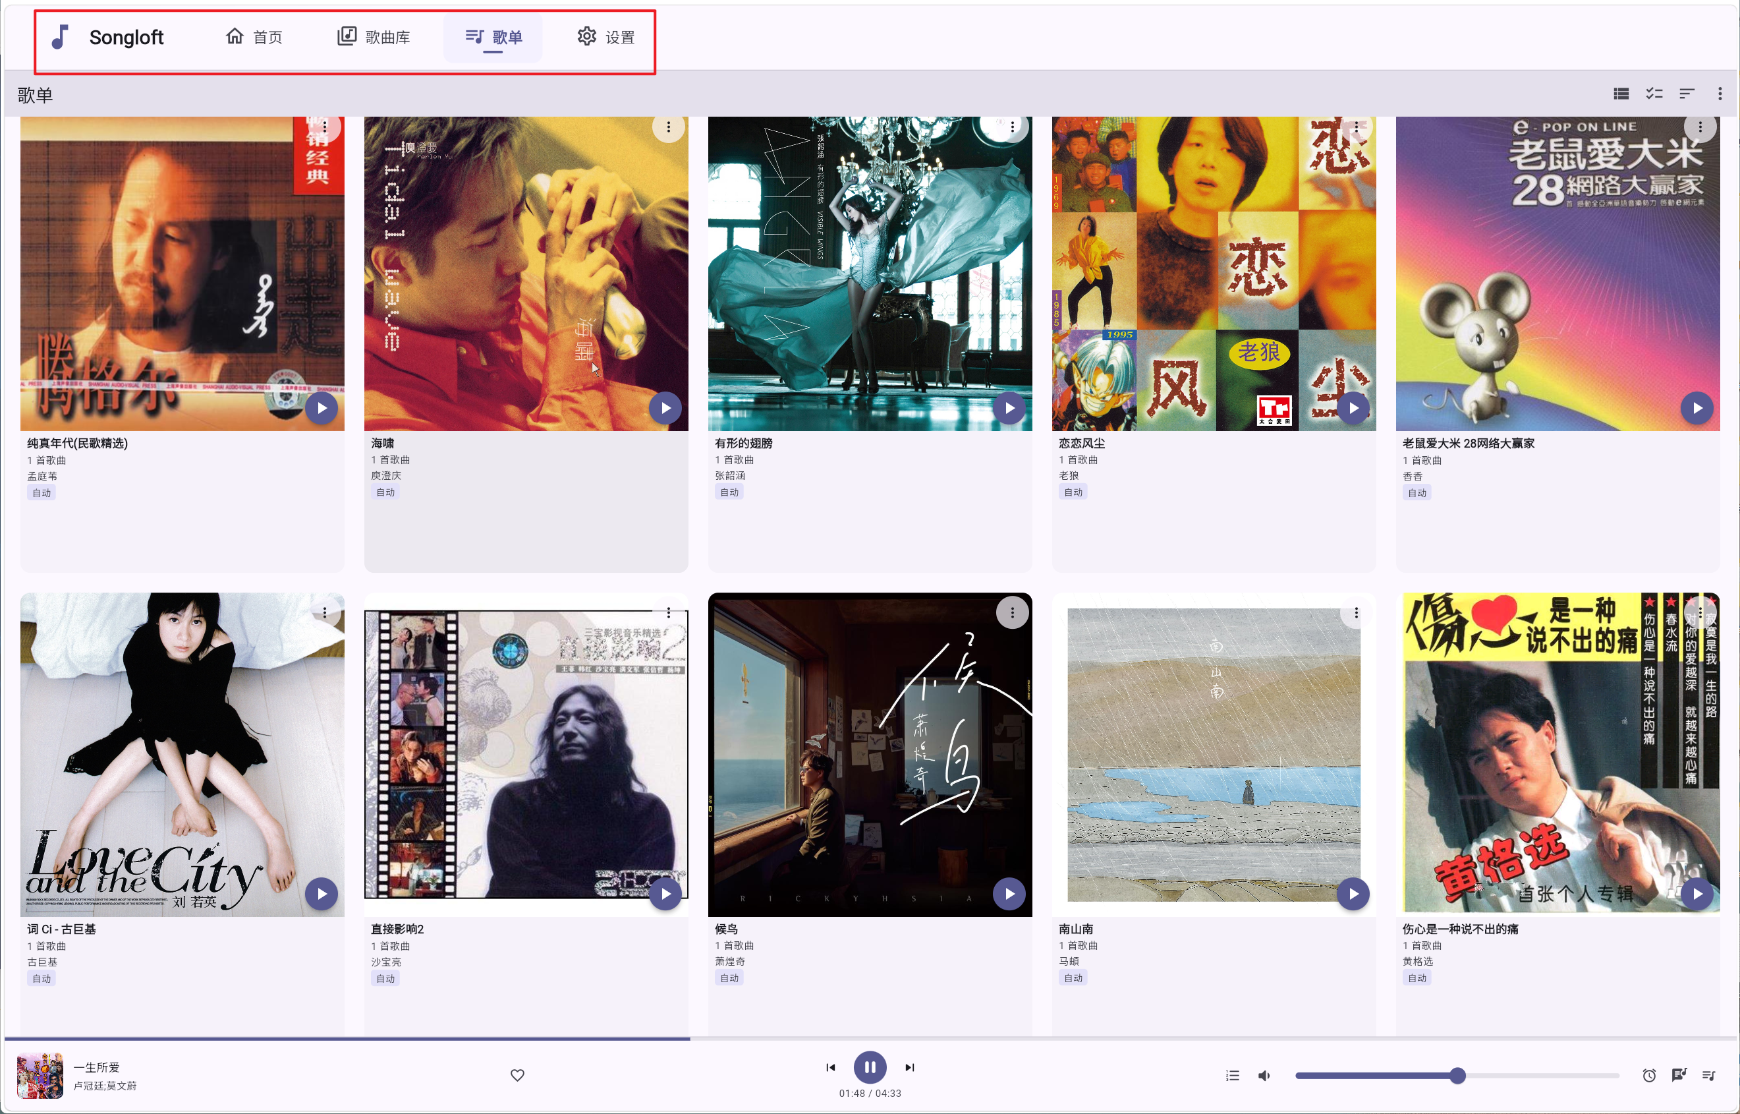1740x1114 pixels.
Task: Open the 候鸟 playlist title
Action: pyautogui.click(x=727, y=929)
